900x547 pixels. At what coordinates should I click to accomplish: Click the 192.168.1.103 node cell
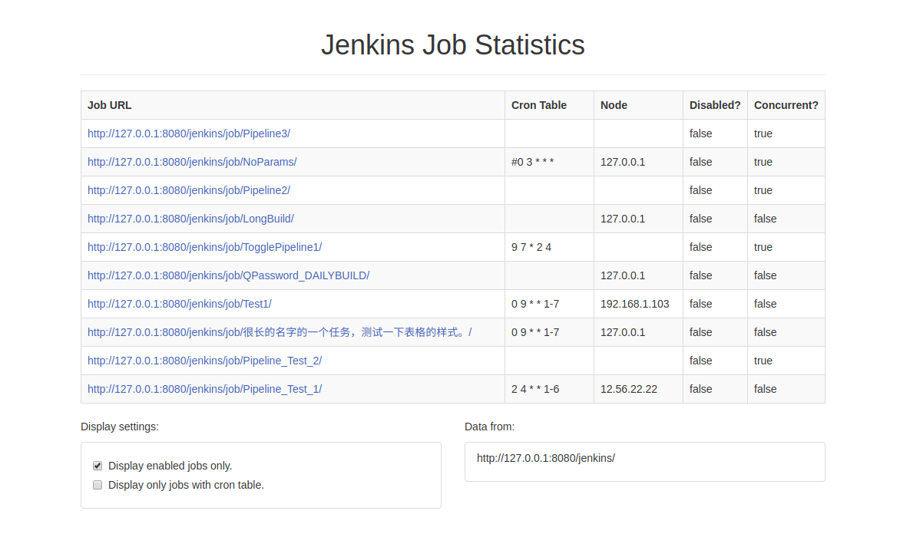point(638,304)
